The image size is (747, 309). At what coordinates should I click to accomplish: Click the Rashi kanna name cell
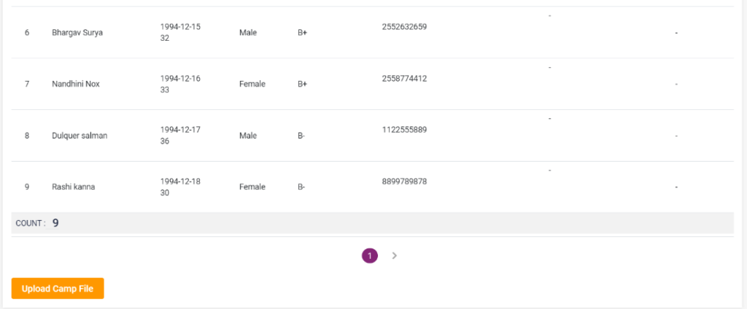(74, 187)
